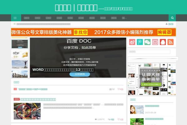This screenshot has width=187, height=125.
Task: Click the login/register link beside the user icon
Action: (x=171, y=24)
